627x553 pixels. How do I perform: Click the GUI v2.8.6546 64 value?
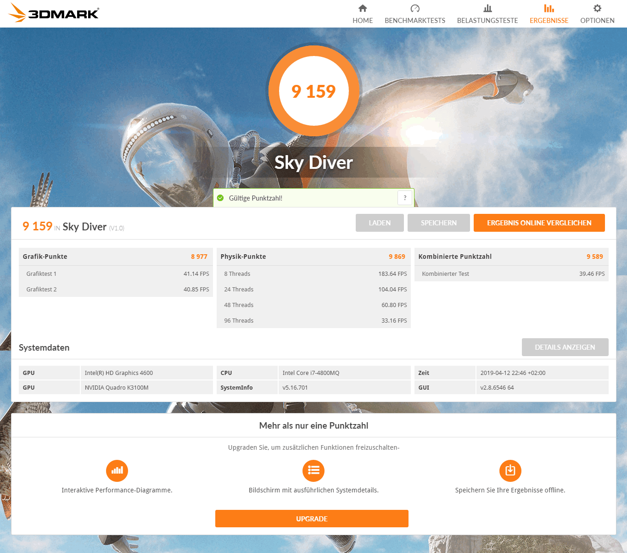pos(497,387)
